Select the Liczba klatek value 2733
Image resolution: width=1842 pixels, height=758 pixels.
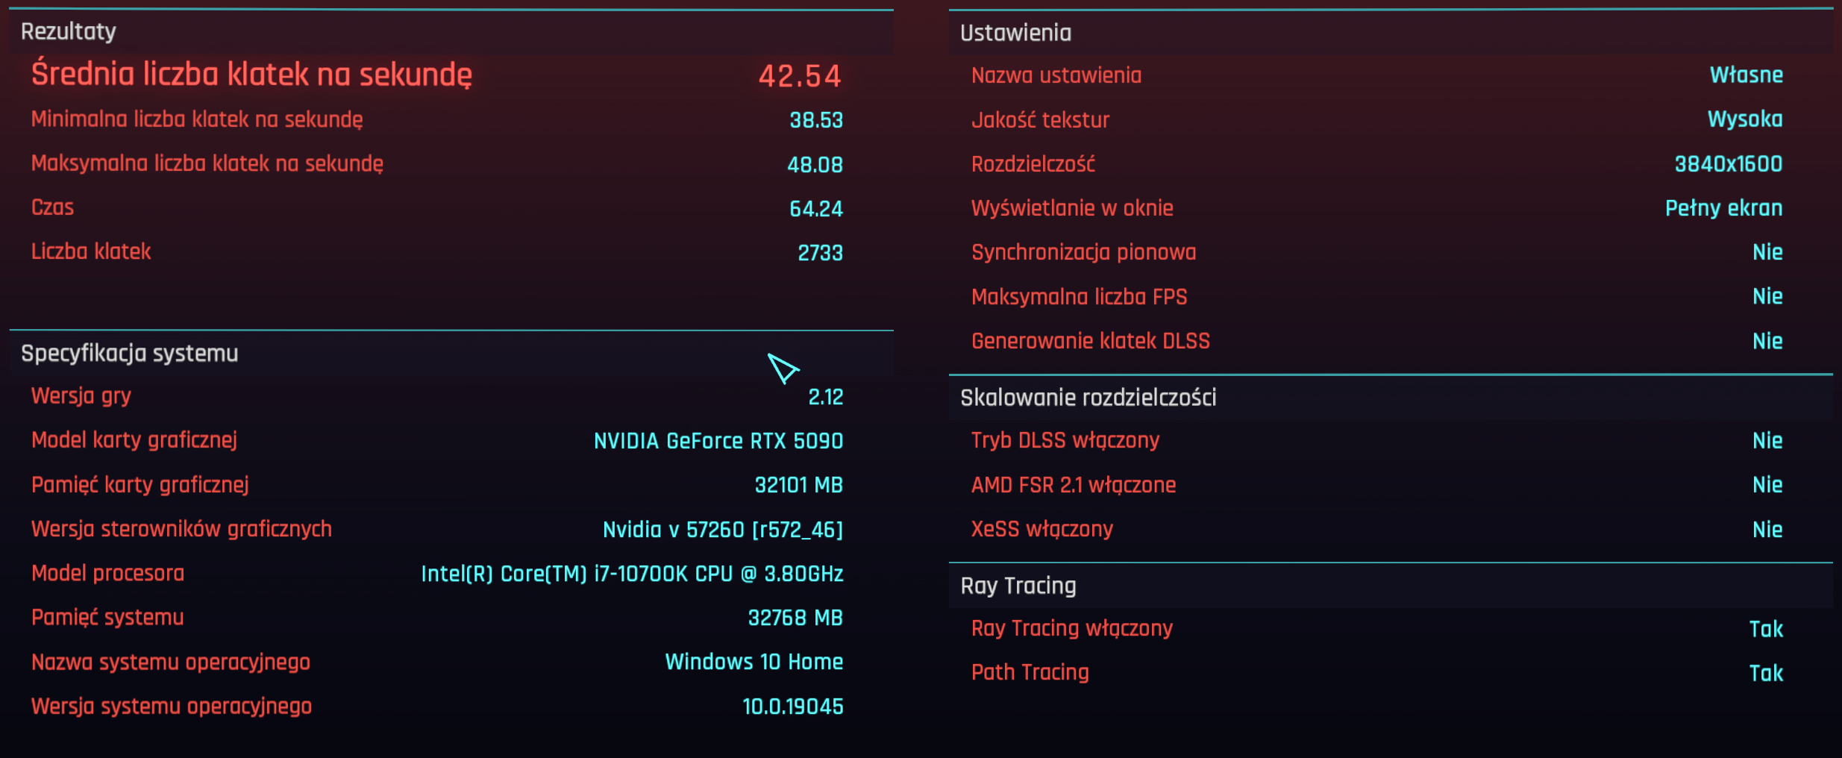click(820, 253)
